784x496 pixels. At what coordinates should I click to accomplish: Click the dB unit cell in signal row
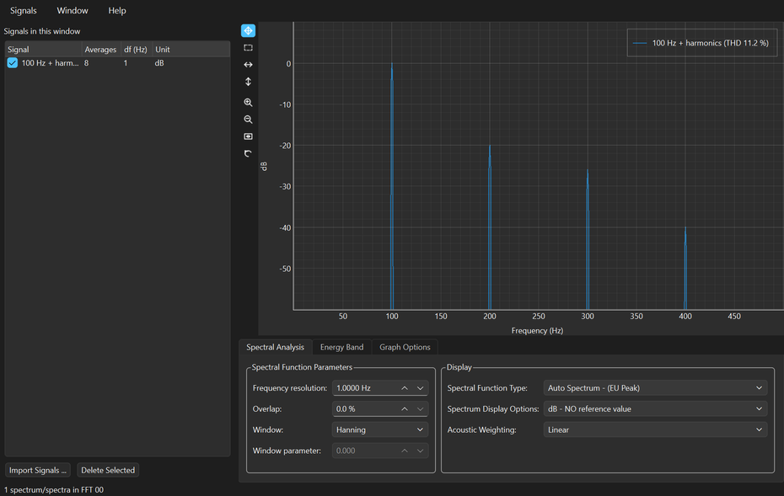[159, 63]
